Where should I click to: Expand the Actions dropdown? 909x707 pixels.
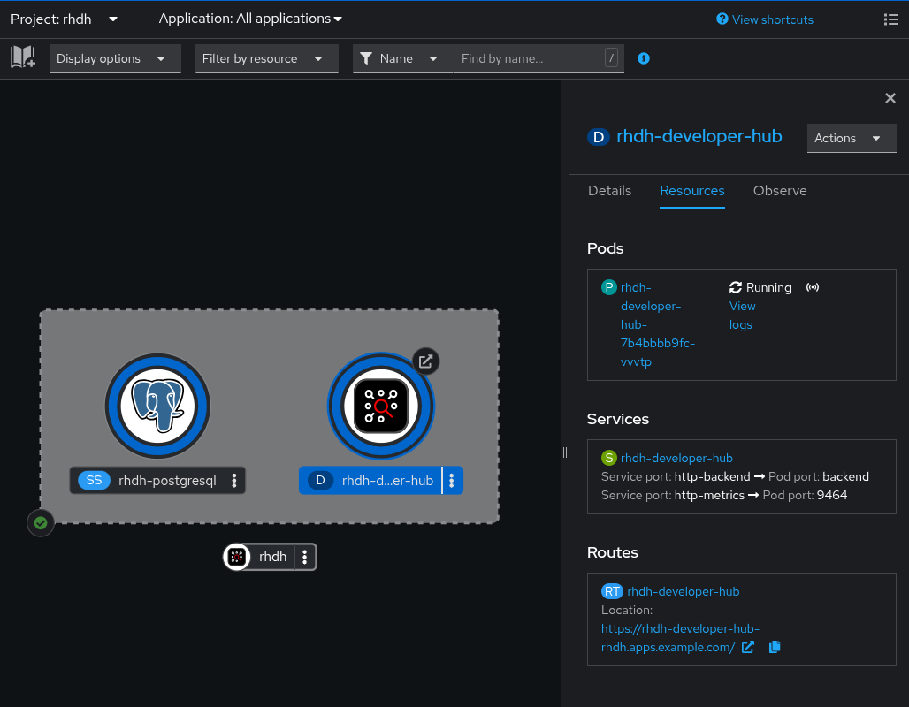click(x=851, y=138)
